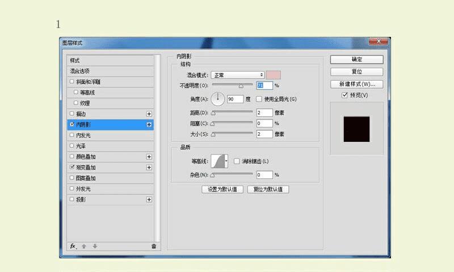Screen dimensions: 454x272
Task: Click the fx add style icon
Action: click(73, 246)
